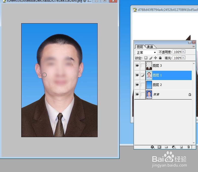
Task: Create a new layer group folder icon
Action: [166, 147]
